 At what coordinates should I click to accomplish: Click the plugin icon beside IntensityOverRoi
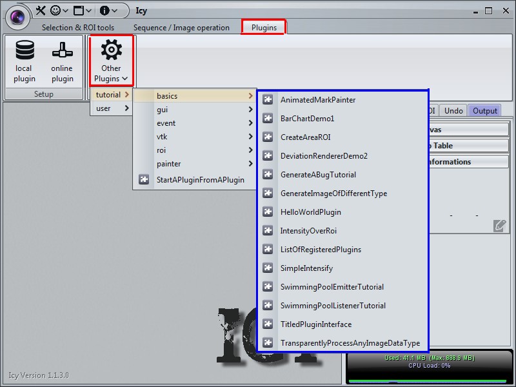tap(268, 231)
